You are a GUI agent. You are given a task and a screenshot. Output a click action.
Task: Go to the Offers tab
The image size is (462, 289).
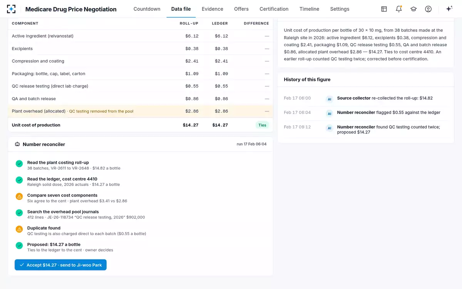tap(241, 9)
